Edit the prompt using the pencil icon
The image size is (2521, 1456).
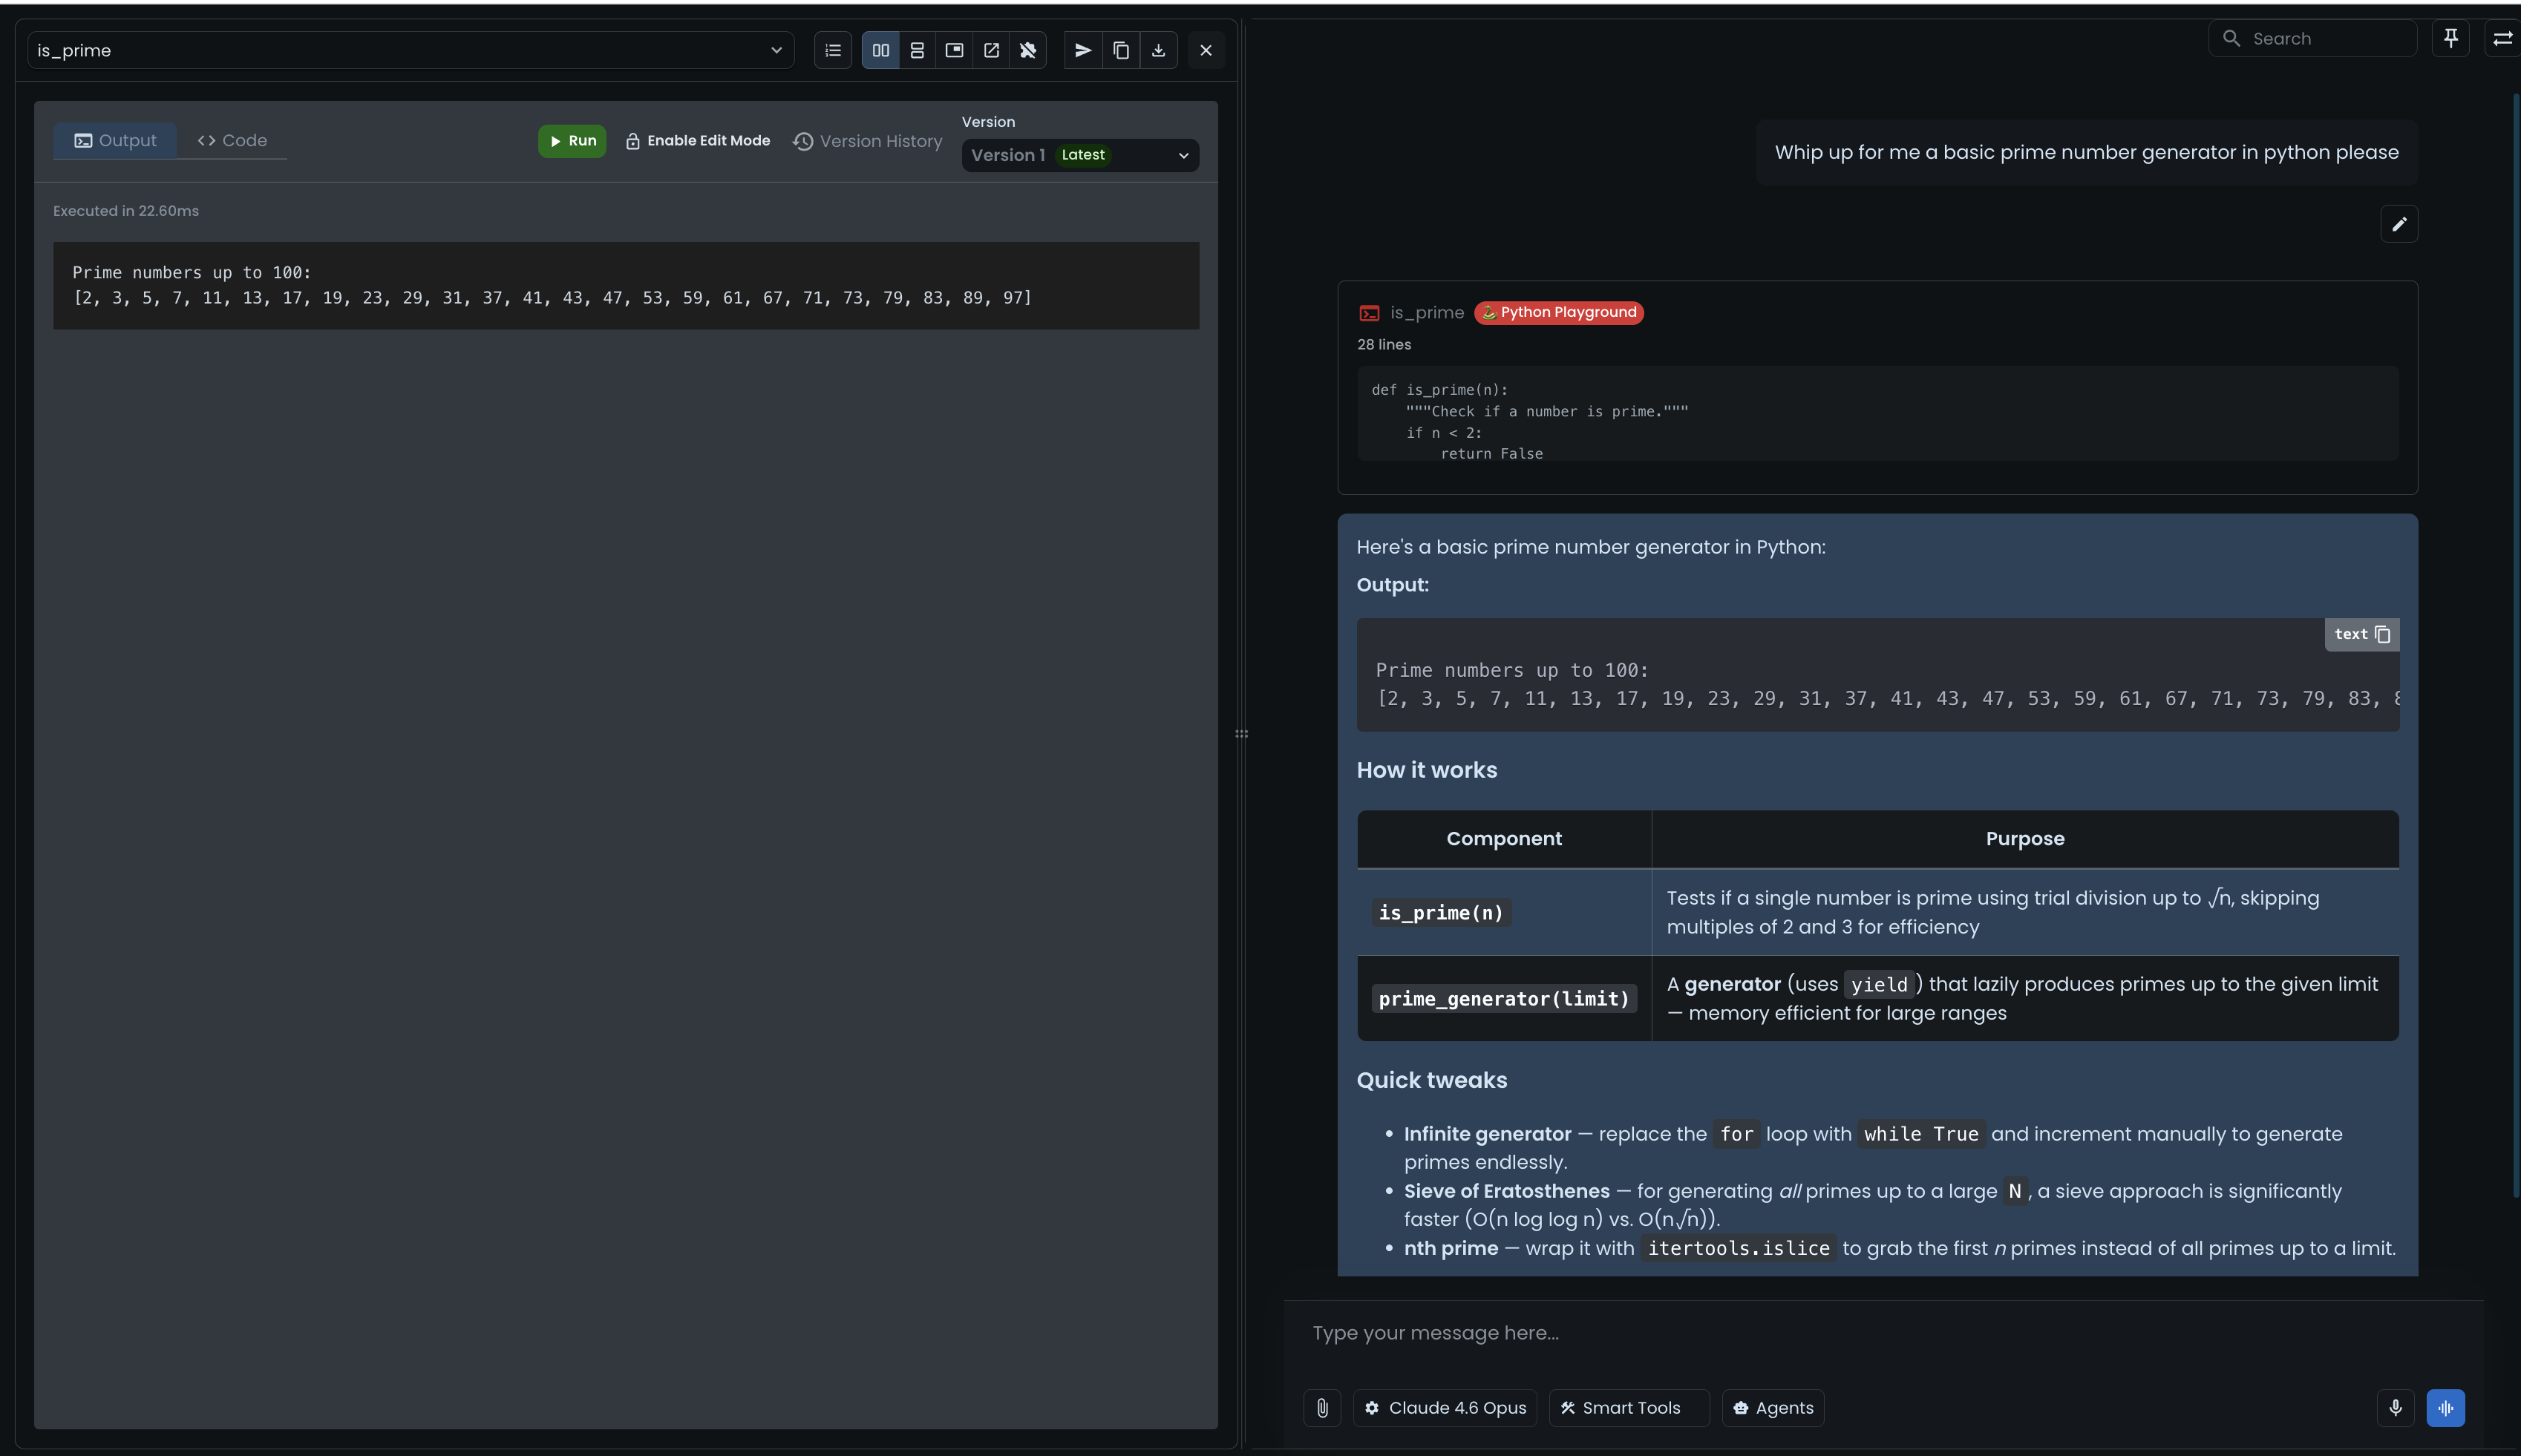(x=2399, y=224)
